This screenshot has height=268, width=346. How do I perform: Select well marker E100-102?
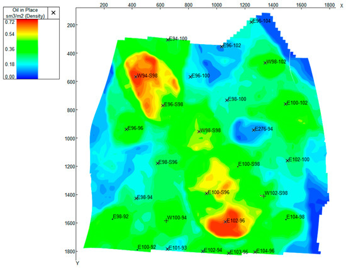pyautogui.click(x=286, y=103)
